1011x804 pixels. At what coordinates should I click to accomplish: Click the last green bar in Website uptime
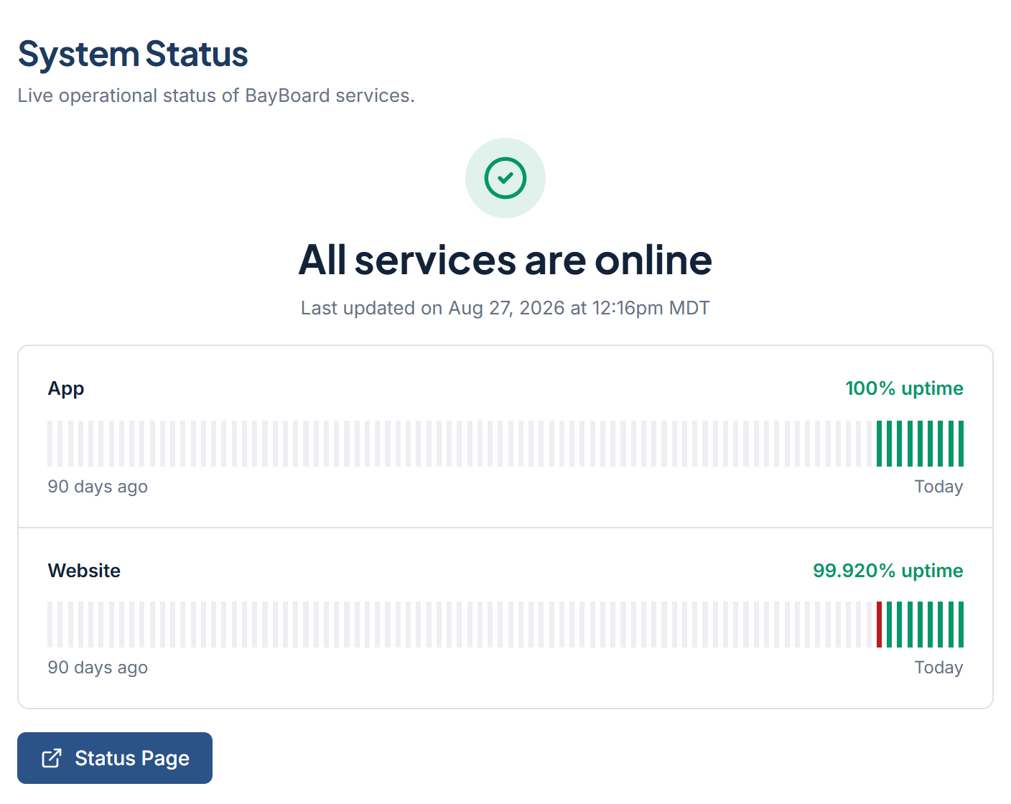[961, 625]
